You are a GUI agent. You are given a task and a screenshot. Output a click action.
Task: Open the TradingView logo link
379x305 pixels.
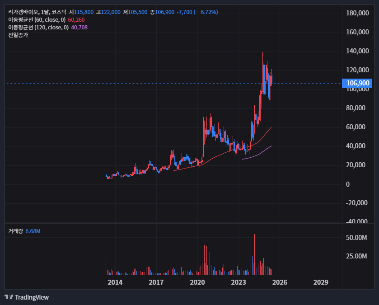(27, 297)
